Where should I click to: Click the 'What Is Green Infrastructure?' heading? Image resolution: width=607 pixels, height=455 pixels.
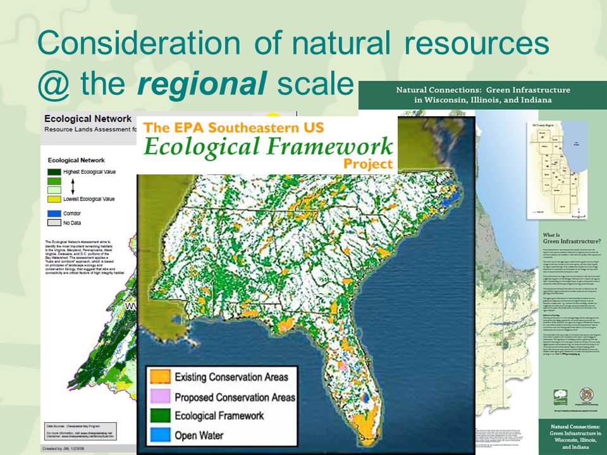click(572, 238)
